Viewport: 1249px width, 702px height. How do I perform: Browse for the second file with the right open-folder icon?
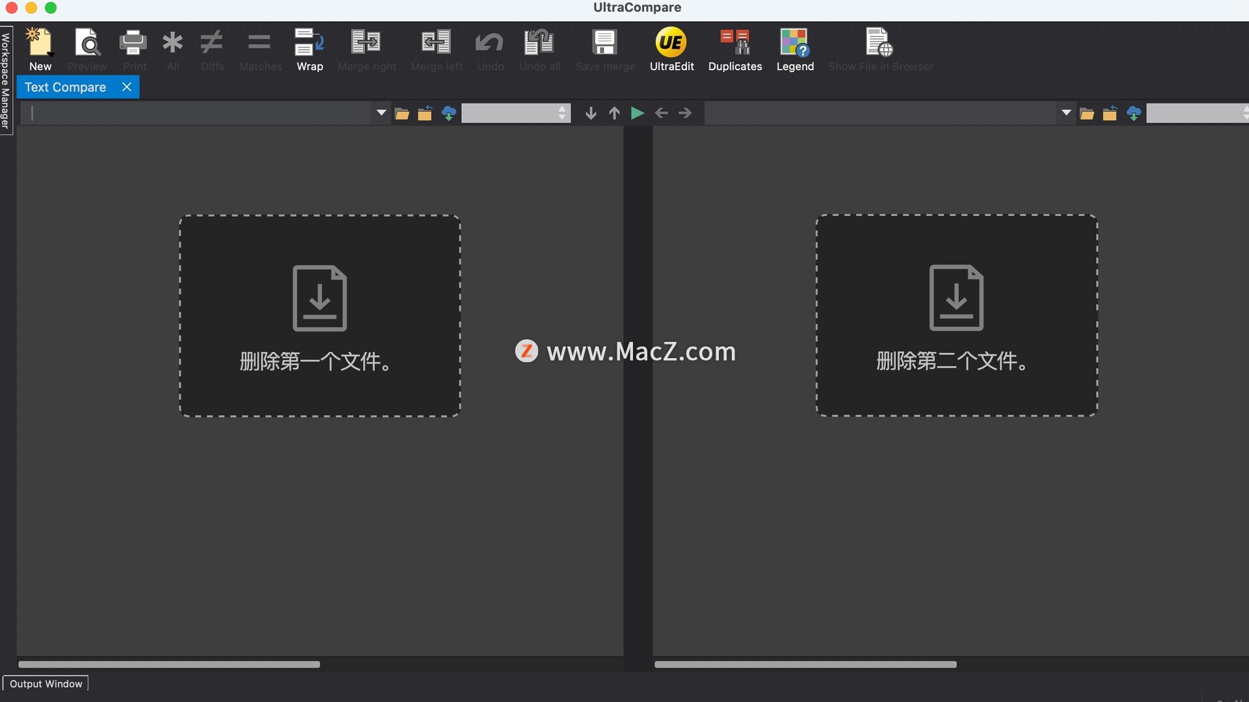tap(1087, 114)
